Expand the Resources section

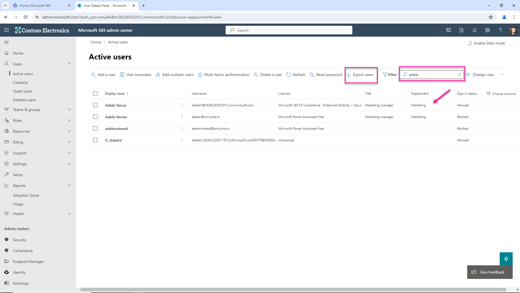pyautogui.click(x=69, y=131)
